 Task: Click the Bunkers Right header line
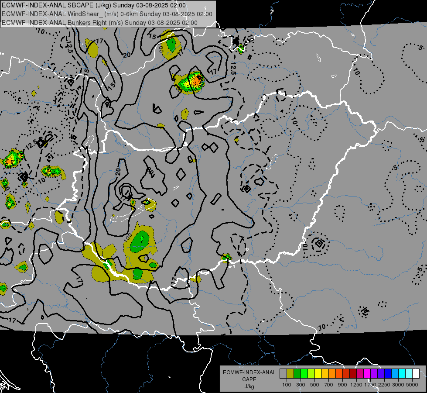99,23
